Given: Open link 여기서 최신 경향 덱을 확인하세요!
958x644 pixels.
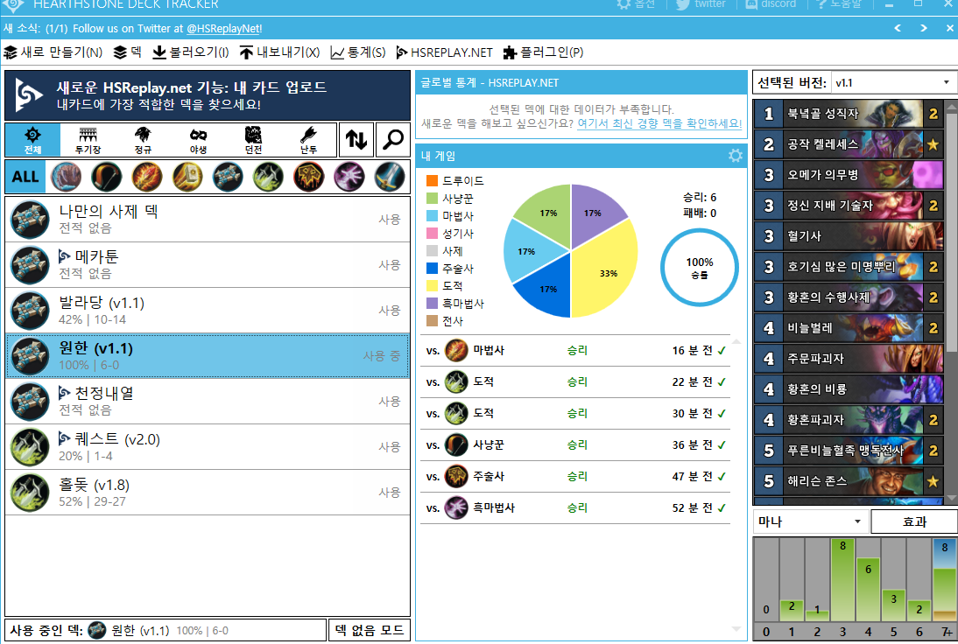Looking at the screenshot, I should [x=659, y=123].
